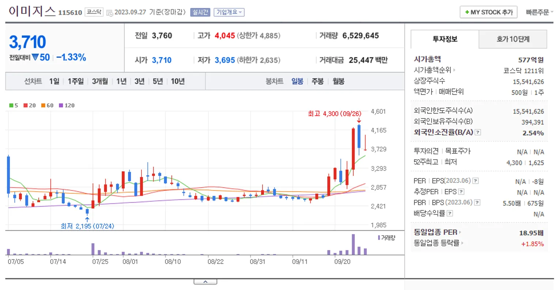This screenshot has height=290, width=559.
Task: Click the help icon beside PER EPS(2023.06)
Action: [475, 181]
